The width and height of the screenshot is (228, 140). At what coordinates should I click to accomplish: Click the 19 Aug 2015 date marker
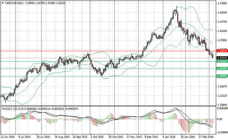click(62, 137)
